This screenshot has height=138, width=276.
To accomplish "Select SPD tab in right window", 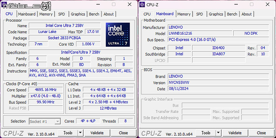I will (x=200, y=14).
